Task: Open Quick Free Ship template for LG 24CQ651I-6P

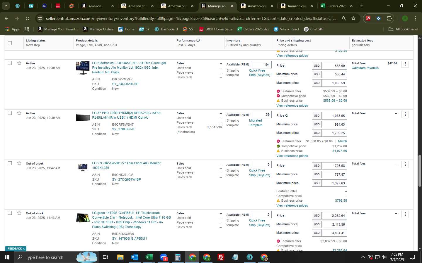Action: [x=259, y=73]
